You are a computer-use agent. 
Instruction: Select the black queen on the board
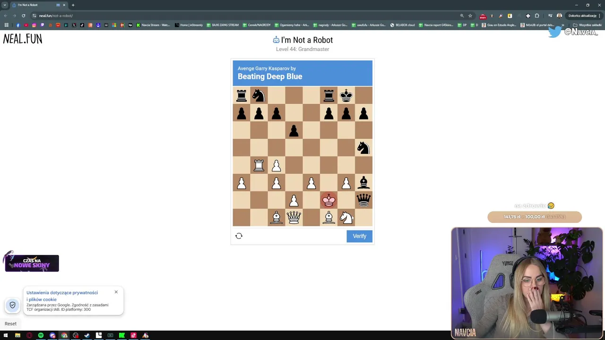coord(363,200)
